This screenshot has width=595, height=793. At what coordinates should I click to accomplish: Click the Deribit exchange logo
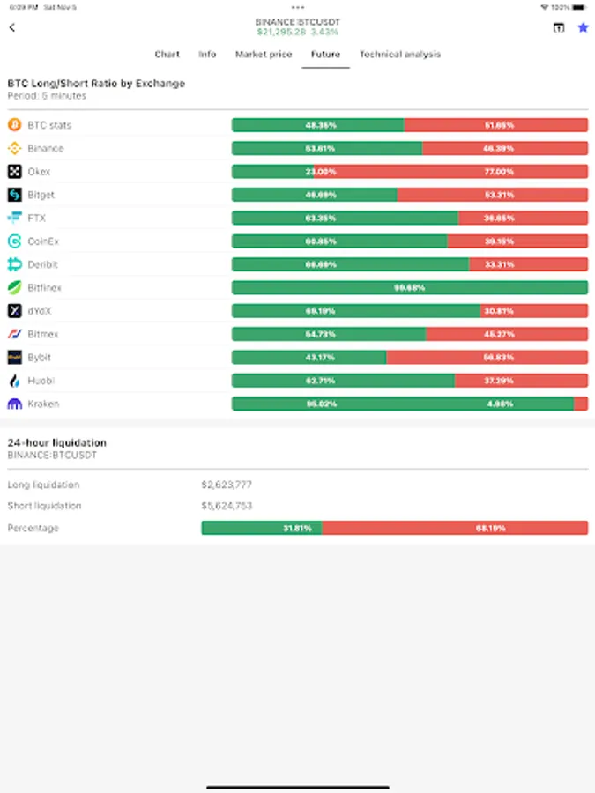[x=14, y=264]
